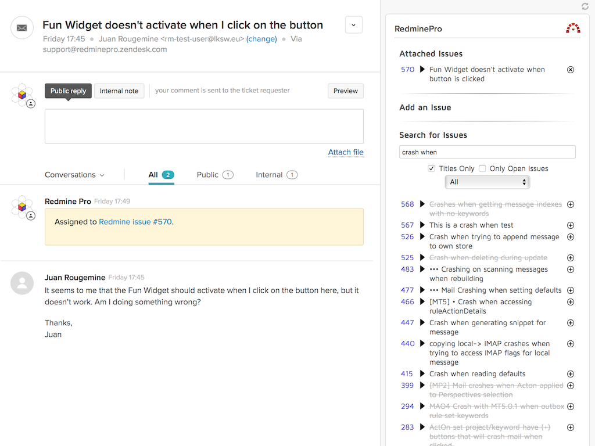Detach issue 570 from the ticket
595x446 pixels.
click(x=570, y=69)
